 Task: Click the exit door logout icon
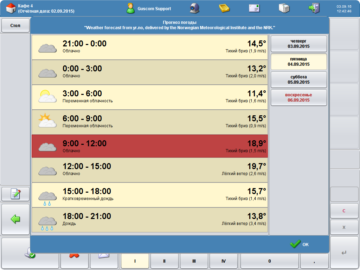point(314,8)
